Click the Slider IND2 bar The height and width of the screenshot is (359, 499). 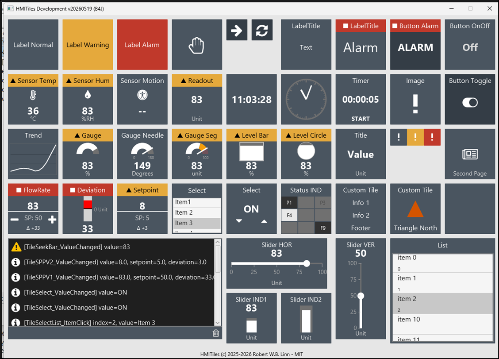[x=306, y=320]
